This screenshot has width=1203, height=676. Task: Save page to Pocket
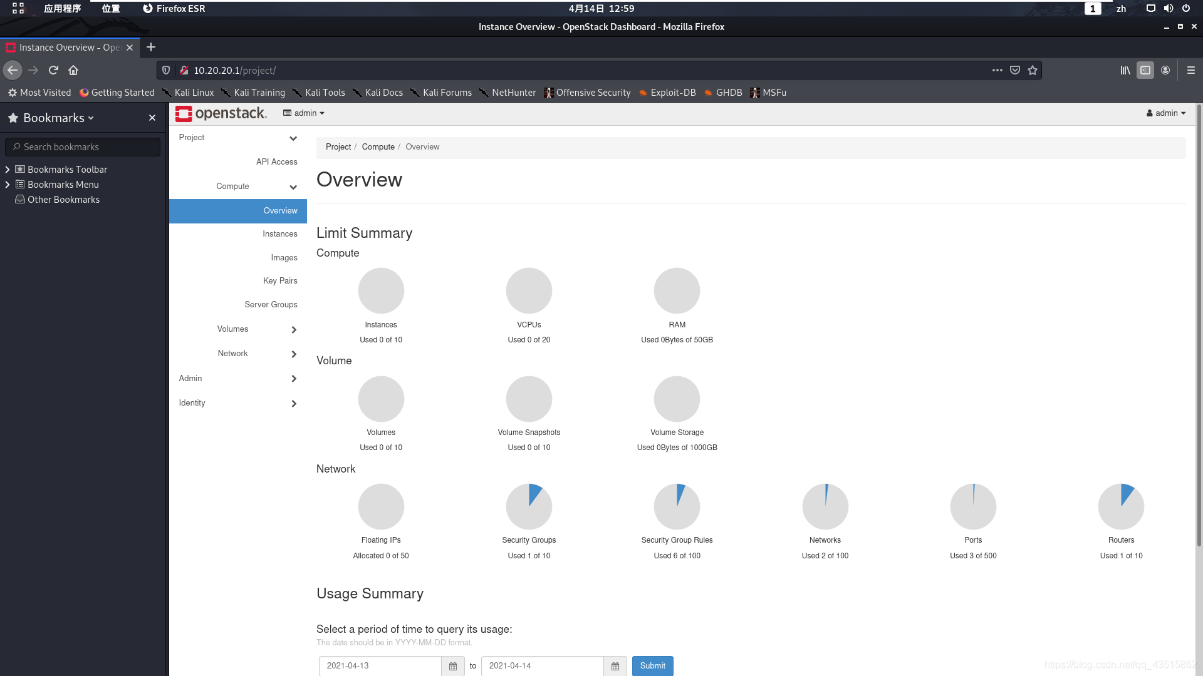click(x=1015, y=70)
